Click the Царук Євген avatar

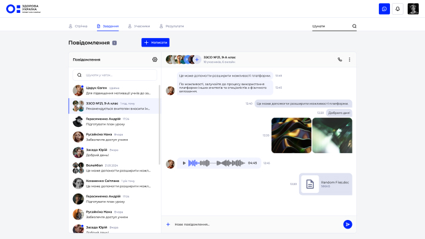78,91
